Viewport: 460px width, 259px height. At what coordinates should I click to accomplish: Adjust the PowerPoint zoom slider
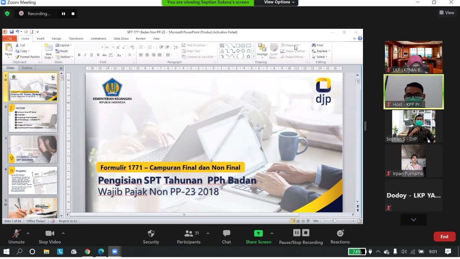335,221
